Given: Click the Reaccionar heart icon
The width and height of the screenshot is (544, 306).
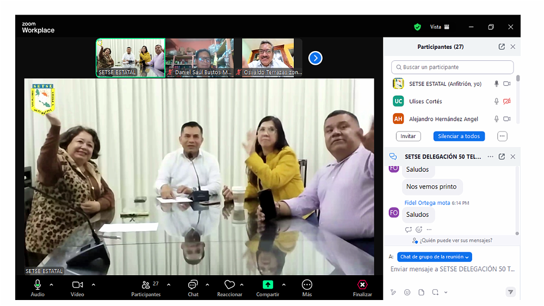Looking at the screenshot, I should 230,285.
